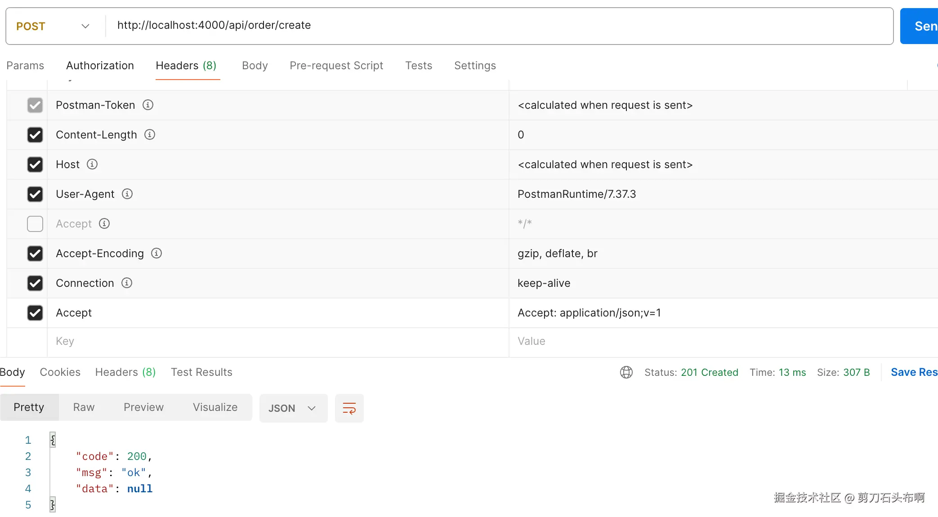
Task: Switch to the request Body tab
Action: click(x=255, y=66)
